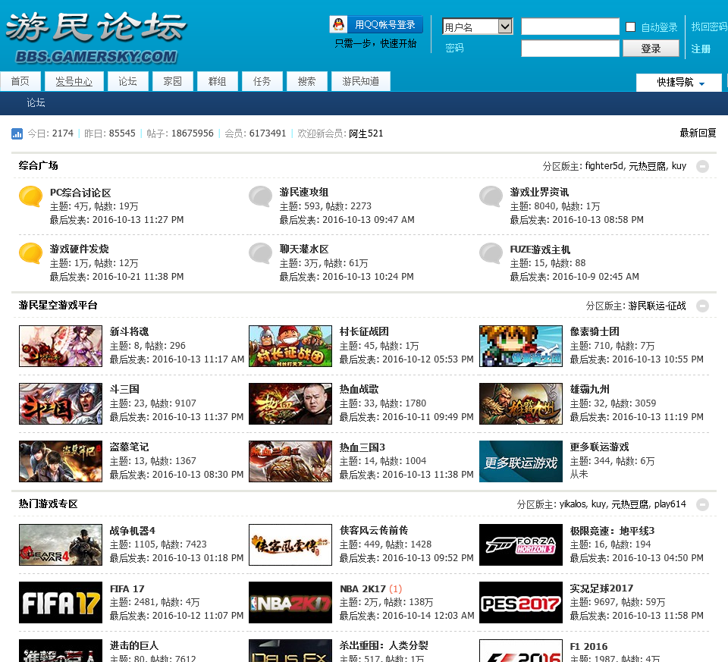This screenshot has width=728, height=662.
Task: Open the forum statistics chart icon
Action: (17, 133)
